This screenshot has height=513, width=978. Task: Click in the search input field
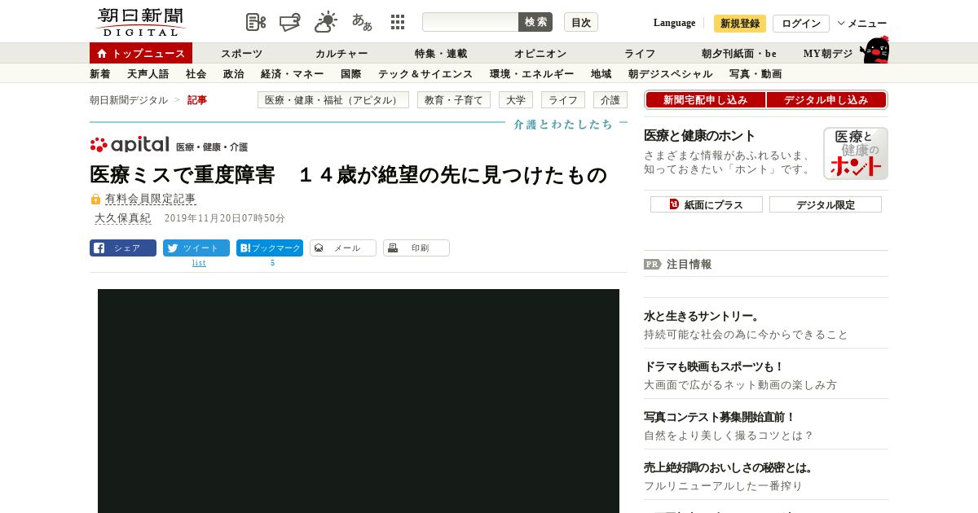tap(470, 22)
